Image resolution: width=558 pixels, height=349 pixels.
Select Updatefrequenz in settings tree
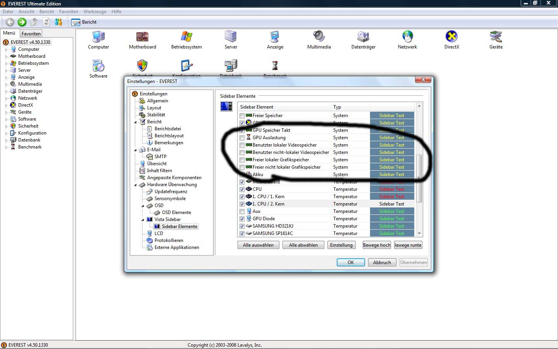point(171,192)
